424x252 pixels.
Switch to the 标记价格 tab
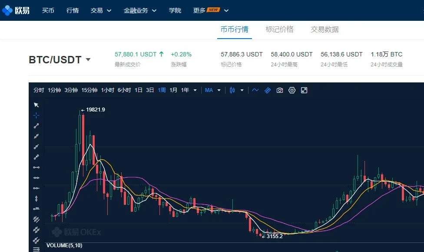point(279,29)
